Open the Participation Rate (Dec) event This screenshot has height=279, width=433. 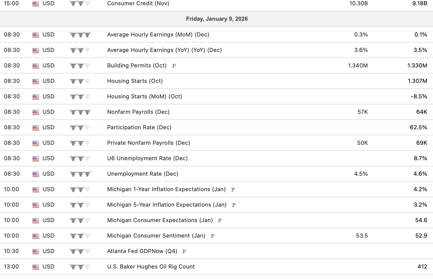139,127
